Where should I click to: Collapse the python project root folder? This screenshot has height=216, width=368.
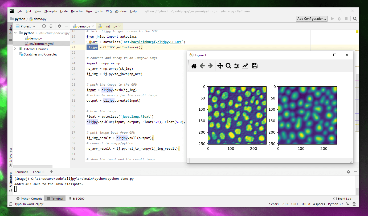pos(15,33)
